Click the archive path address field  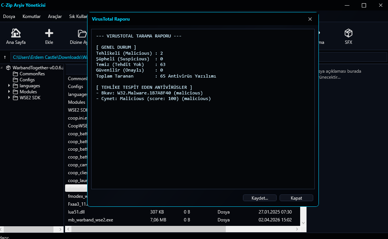49,57
